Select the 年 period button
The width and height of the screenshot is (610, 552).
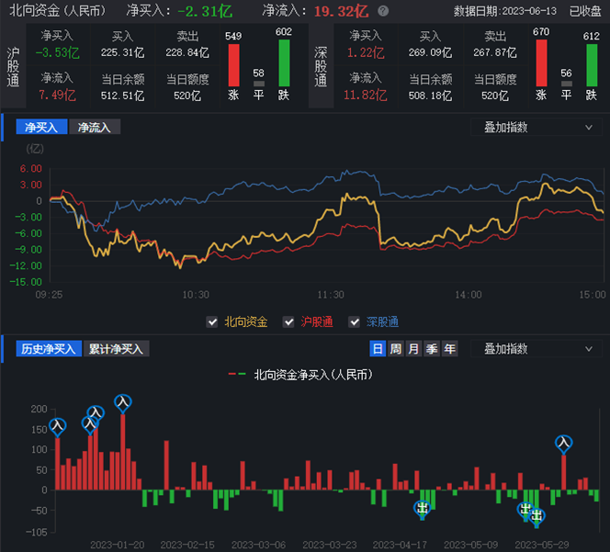449,349
